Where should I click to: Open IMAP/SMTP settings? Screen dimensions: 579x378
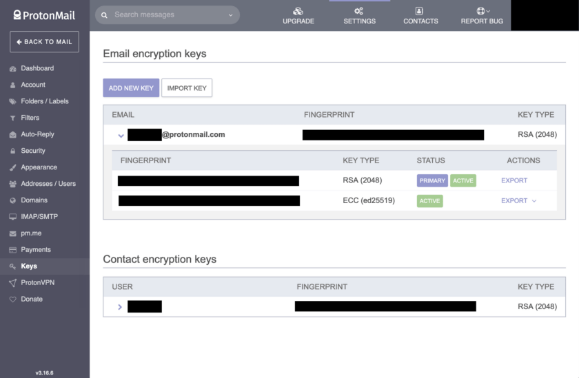tap(39, 216)
